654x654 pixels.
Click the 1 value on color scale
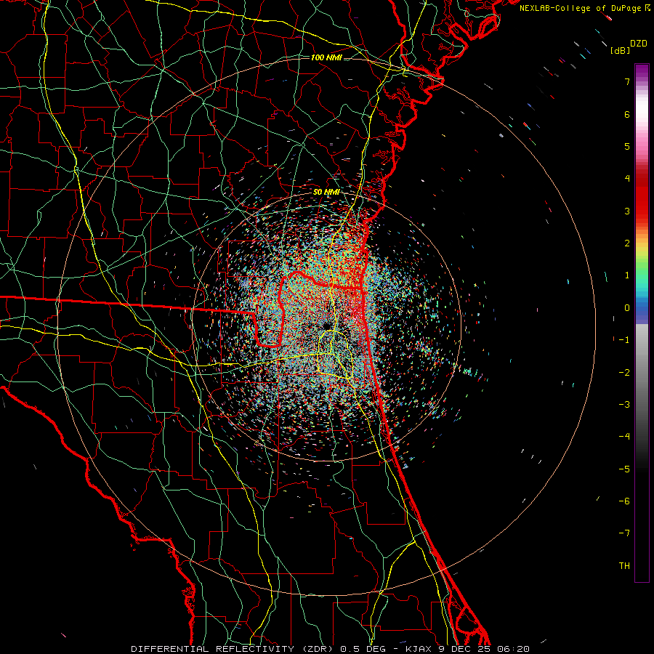[x=627, y=275]
